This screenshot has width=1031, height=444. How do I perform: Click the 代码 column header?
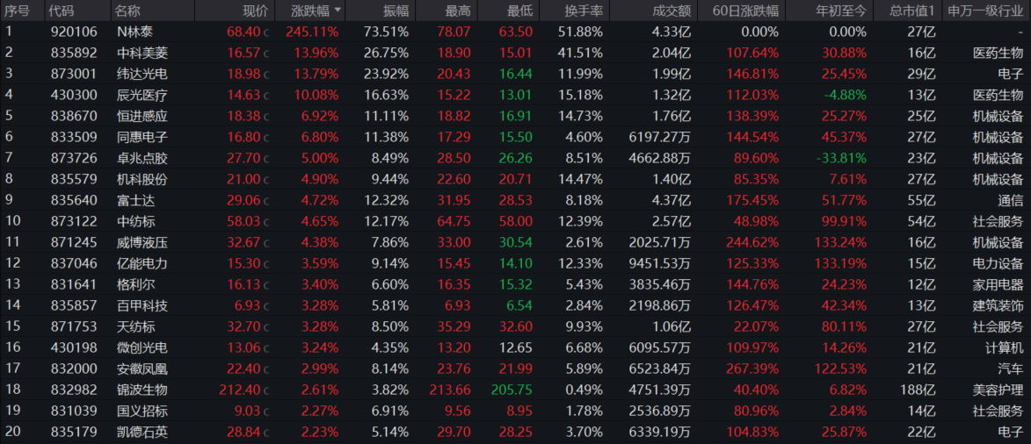(x=62, y=11)
